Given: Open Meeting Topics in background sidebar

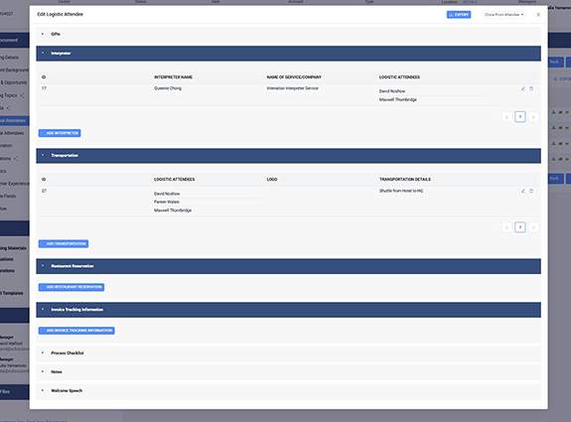Looking at the screenshot, I should coord(9,95).
